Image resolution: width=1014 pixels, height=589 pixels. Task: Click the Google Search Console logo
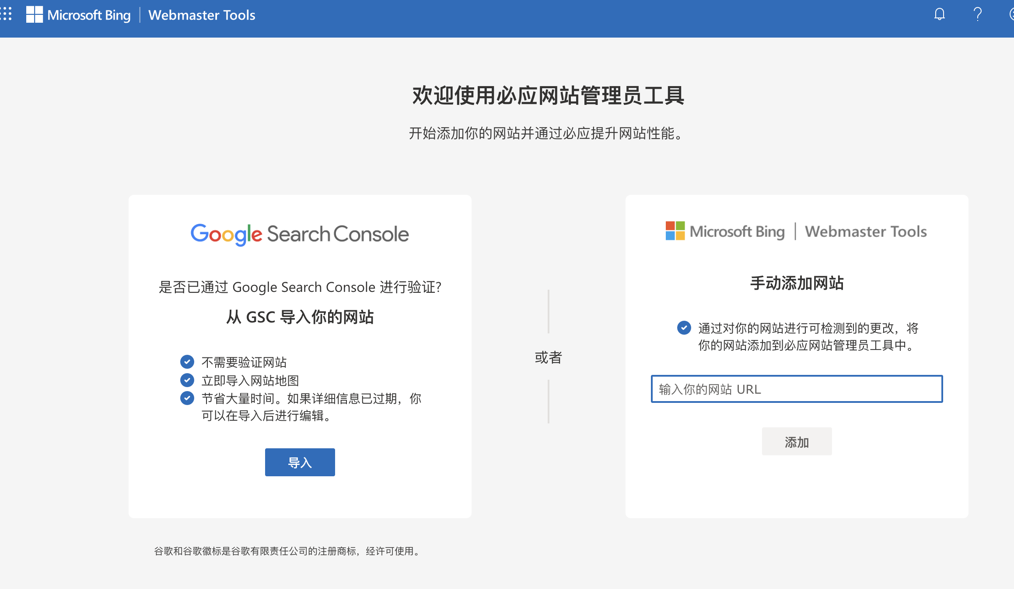click(300, 234)
